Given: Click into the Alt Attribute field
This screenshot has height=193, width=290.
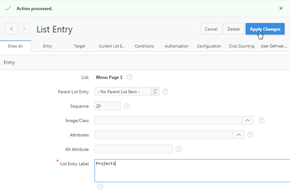Looking at the screenshot, I should pos(133,149).
